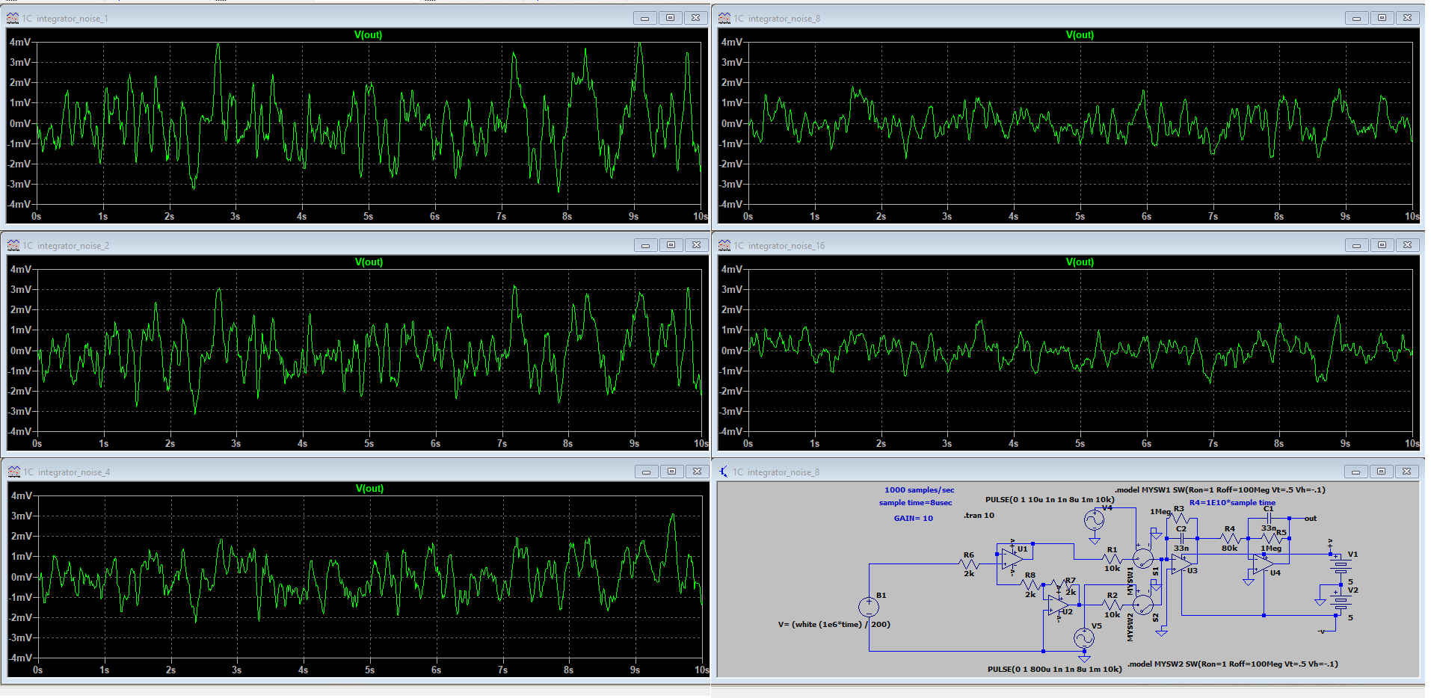Click the out net label in schematic
The height and width of the screenshot is (698, 1431).
1310,519
